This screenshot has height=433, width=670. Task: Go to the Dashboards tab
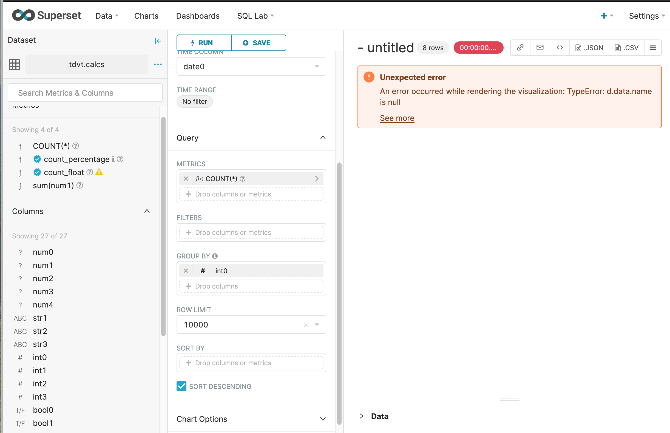197,16
